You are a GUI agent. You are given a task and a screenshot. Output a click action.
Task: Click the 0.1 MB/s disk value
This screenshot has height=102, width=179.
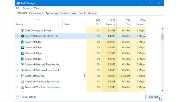tap(125, 76)
